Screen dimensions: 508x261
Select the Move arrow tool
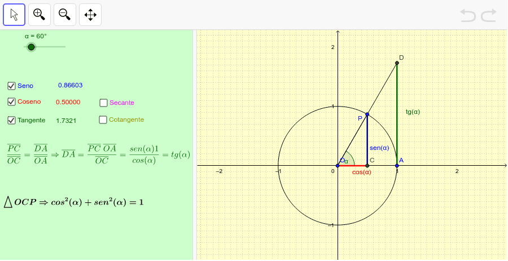coord(14,15)
